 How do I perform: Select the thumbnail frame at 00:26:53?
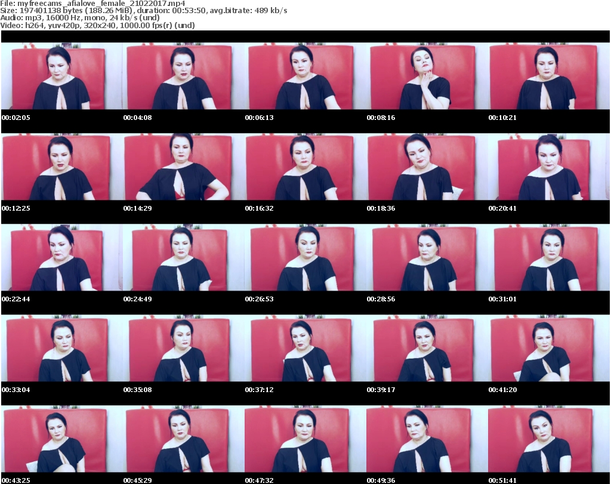[305, 258]
